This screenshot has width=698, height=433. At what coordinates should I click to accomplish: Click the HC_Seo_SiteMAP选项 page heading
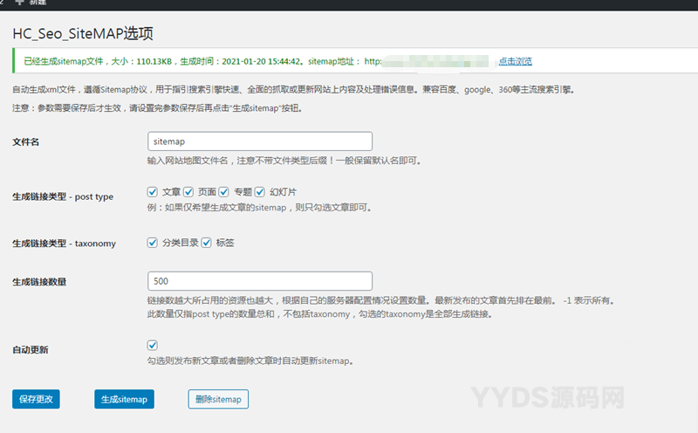83,34
